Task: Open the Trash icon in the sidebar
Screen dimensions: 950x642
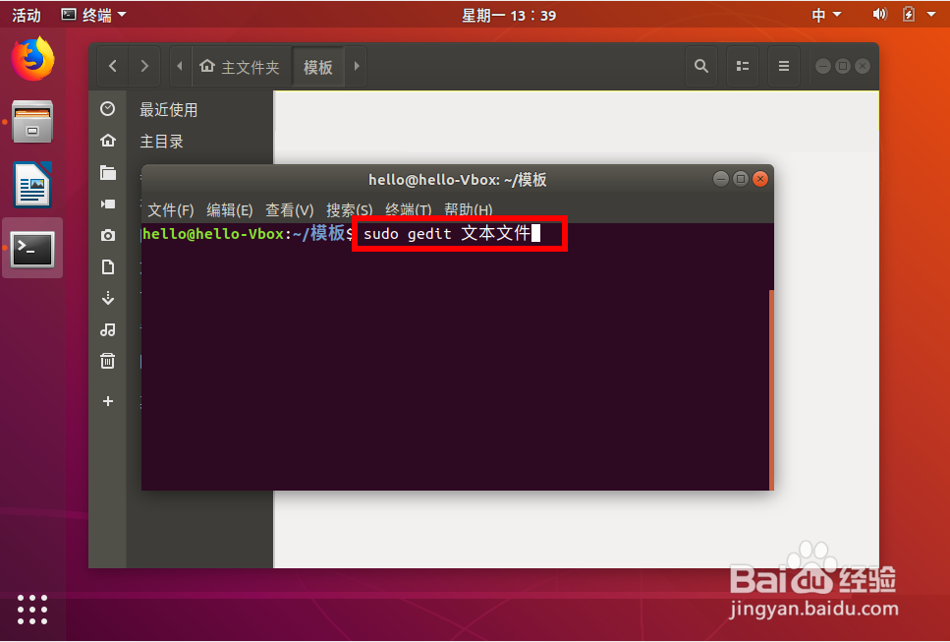Action: tap(108, 361)
